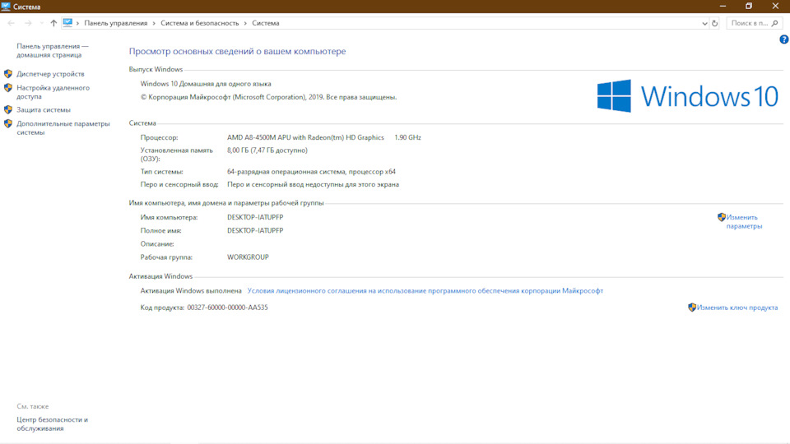Click the computer icon in address bar
This screenshot has width=790, height=444.
click(x=67, y=23)
